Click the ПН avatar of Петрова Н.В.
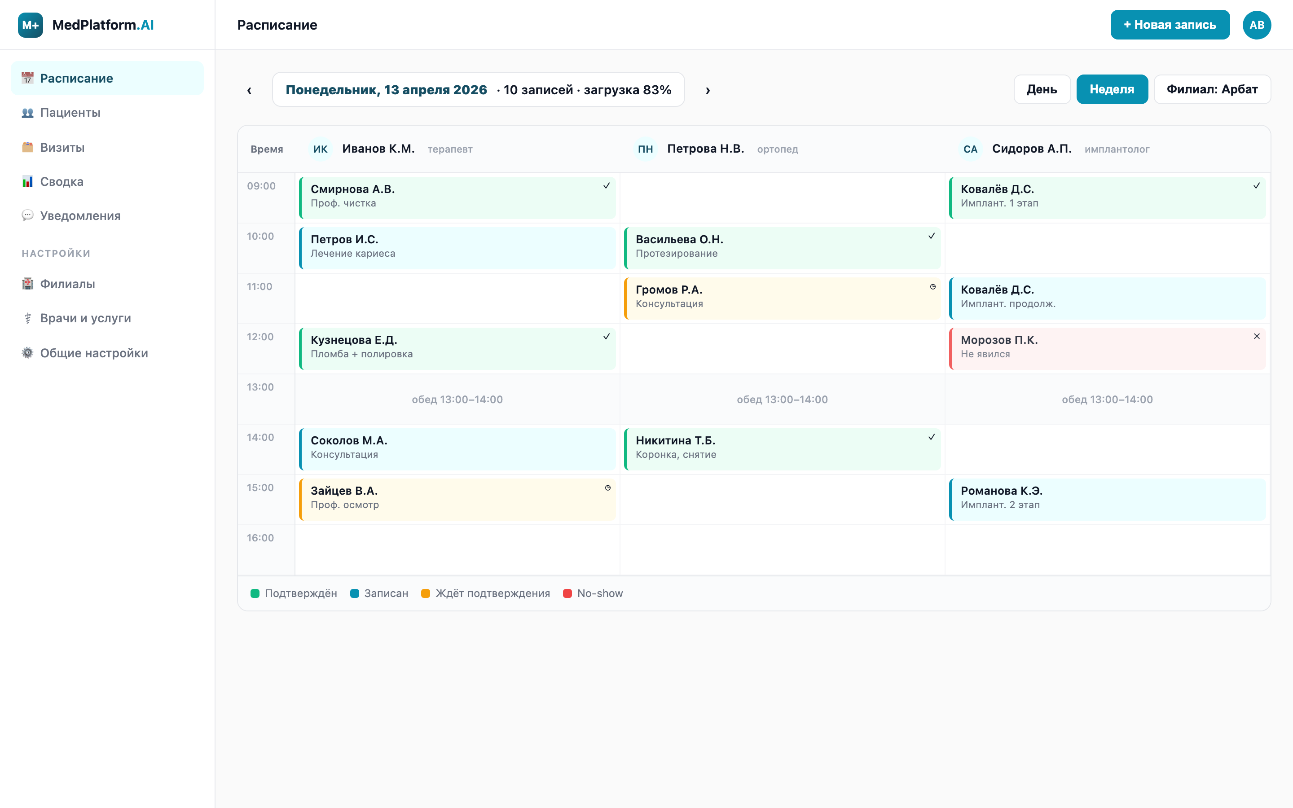The width and height of the screenshot is (1293, 808). [645, 149]
